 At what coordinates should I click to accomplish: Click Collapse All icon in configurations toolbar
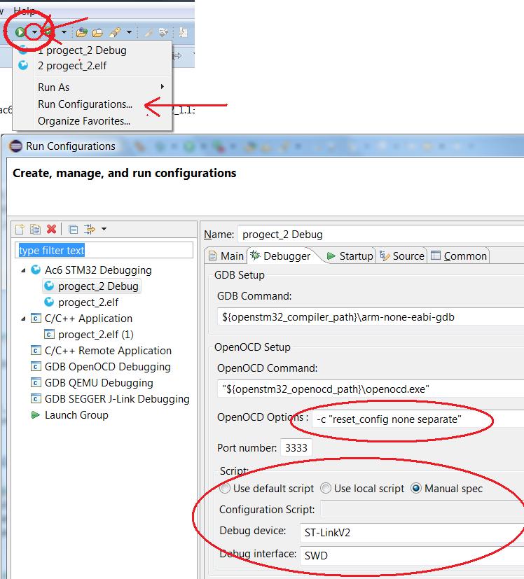coord(73,229)
